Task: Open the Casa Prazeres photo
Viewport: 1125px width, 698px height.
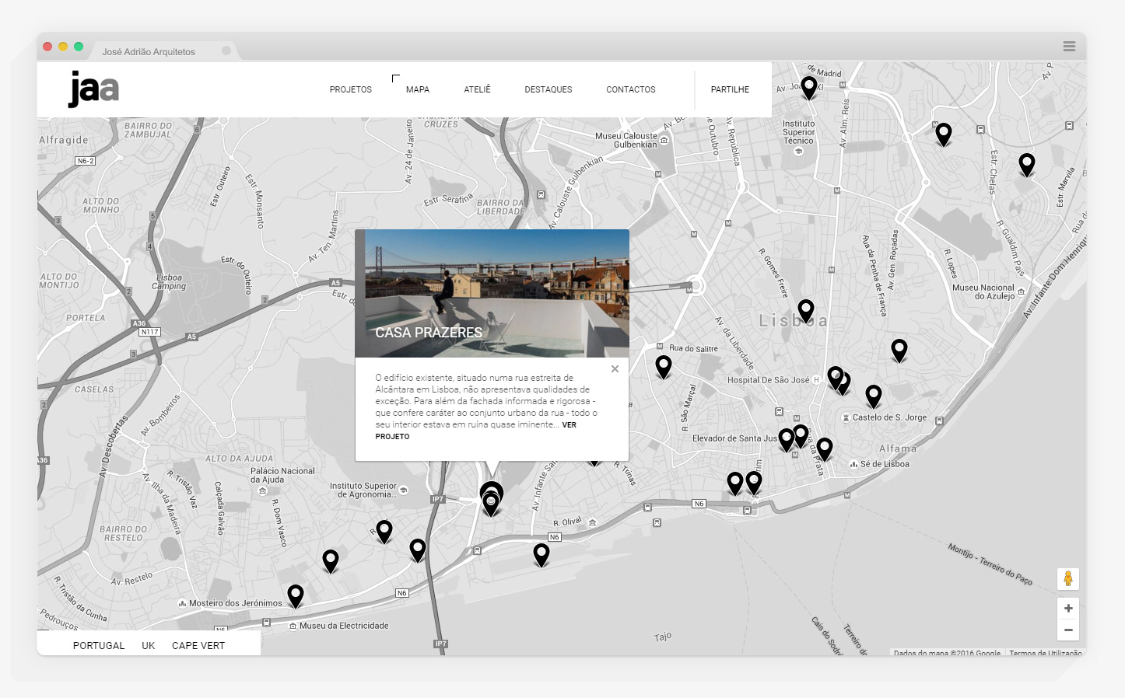Action: coord(492,293)
